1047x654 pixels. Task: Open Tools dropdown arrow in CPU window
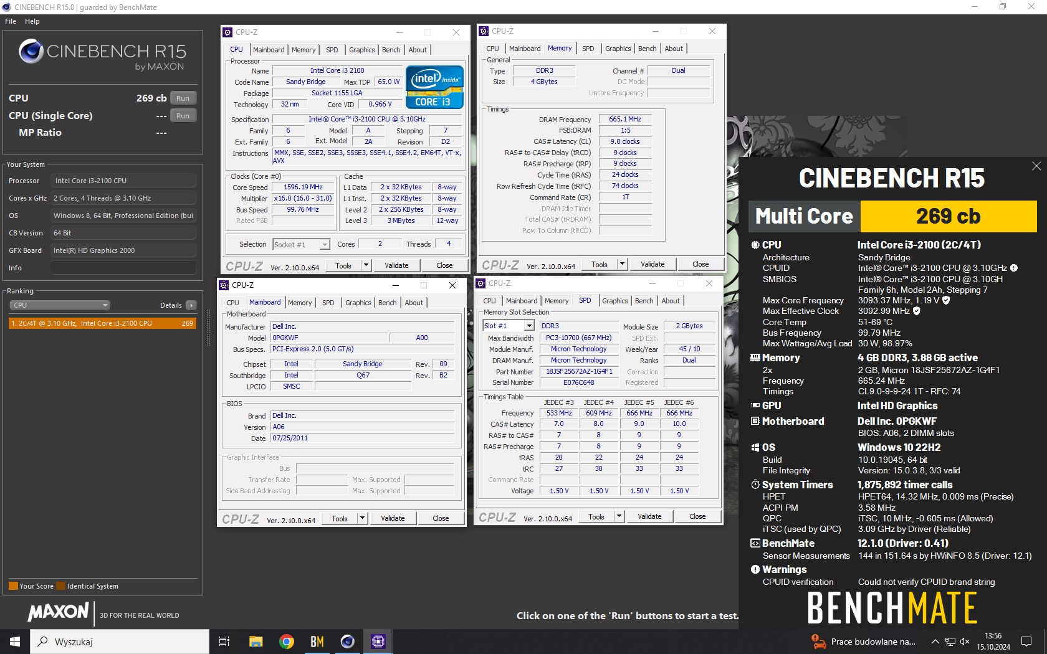366,265
